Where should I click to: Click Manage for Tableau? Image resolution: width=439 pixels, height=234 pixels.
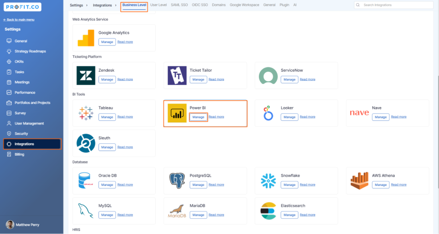(x=107, y=117)
